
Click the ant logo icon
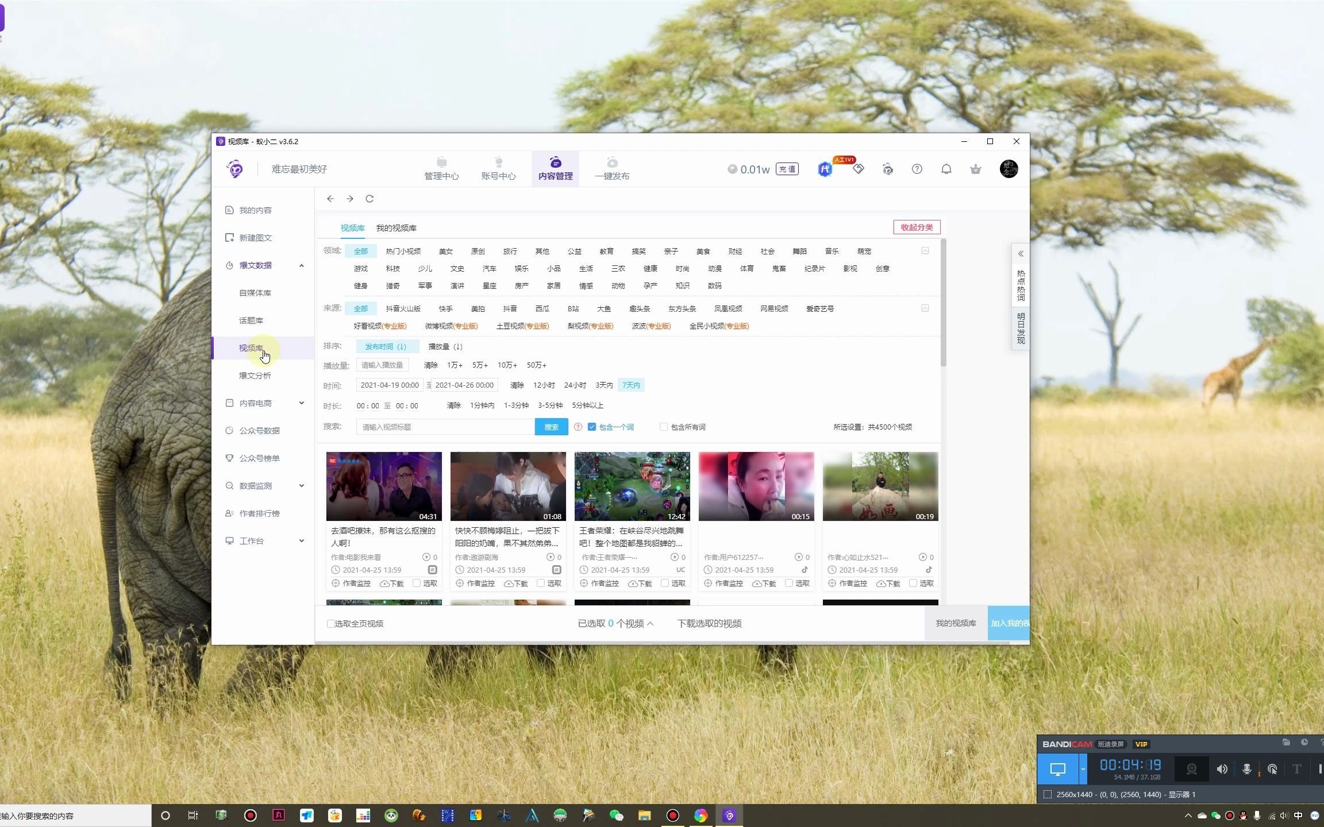(234, 169)
